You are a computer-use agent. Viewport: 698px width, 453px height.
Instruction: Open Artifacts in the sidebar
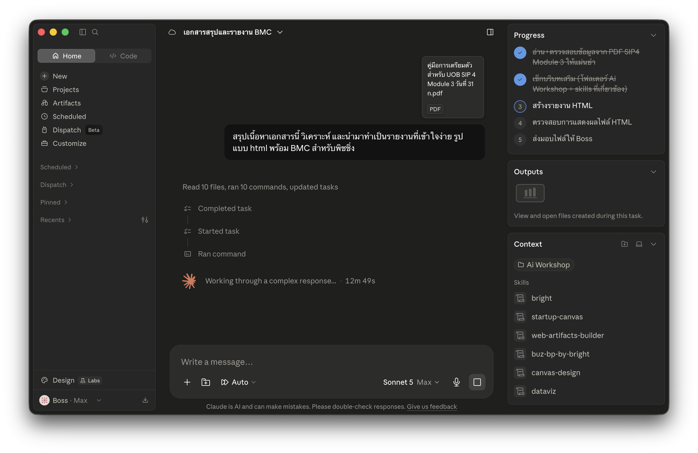coord(67,103)
